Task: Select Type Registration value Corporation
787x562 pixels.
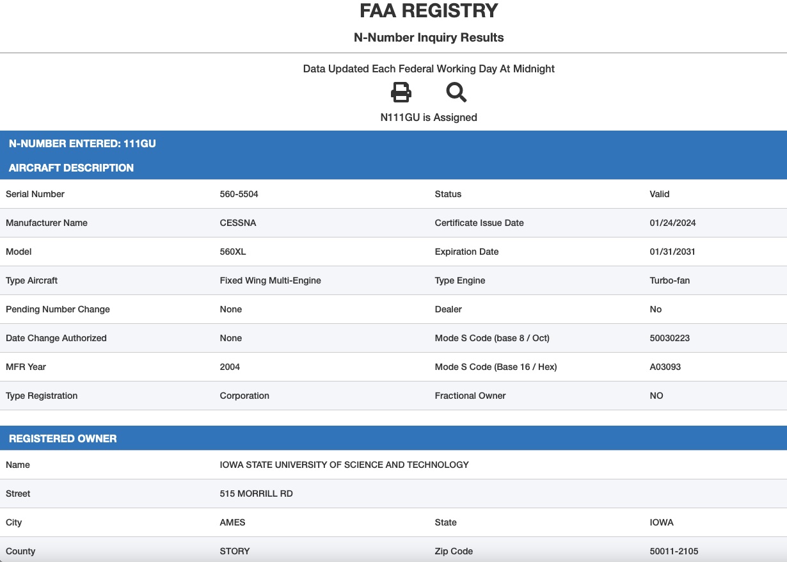Action: [x=244, y=396]
